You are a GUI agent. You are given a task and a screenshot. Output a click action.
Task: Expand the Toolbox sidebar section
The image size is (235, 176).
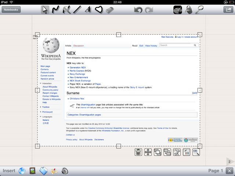pyautogui.click(x=45, y=107)
